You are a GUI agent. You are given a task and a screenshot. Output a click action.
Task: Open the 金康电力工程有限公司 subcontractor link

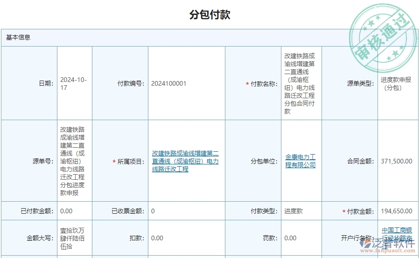pos(301,161)
